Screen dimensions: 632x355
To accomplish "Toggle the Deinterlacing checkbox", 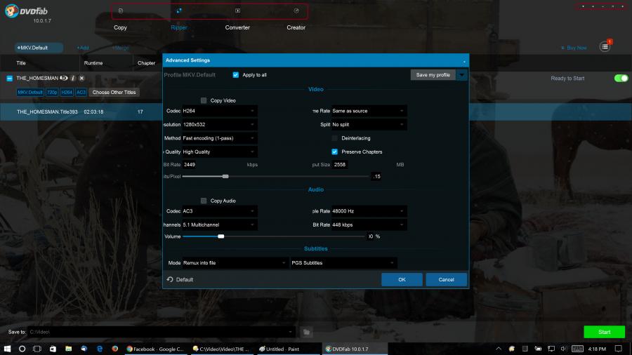I will coord(335,138).
